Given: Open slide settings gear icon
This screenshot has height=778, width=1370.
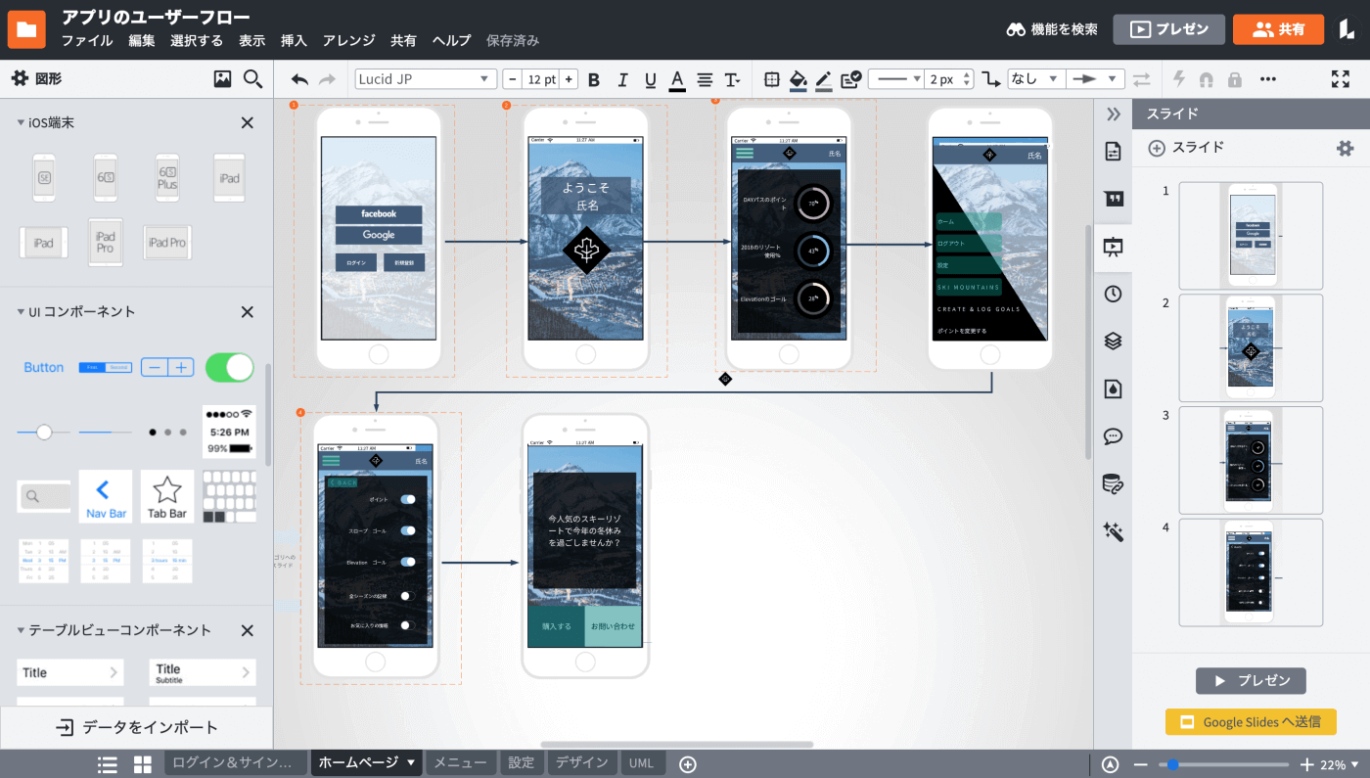Looking at the screenshot, I should [1346, 148].
